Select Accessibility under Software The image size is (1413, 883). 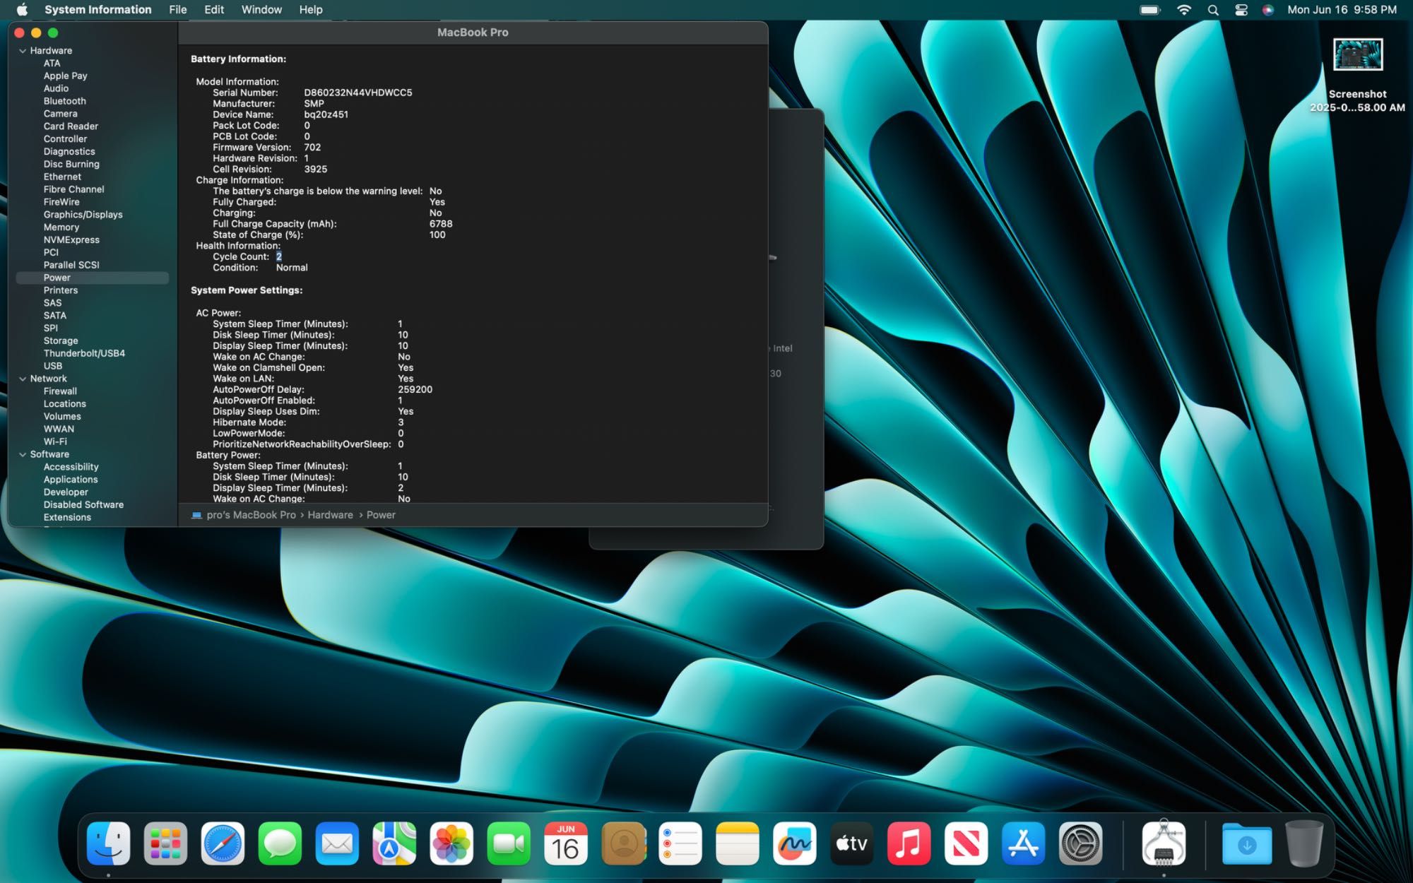click(71, 467)
